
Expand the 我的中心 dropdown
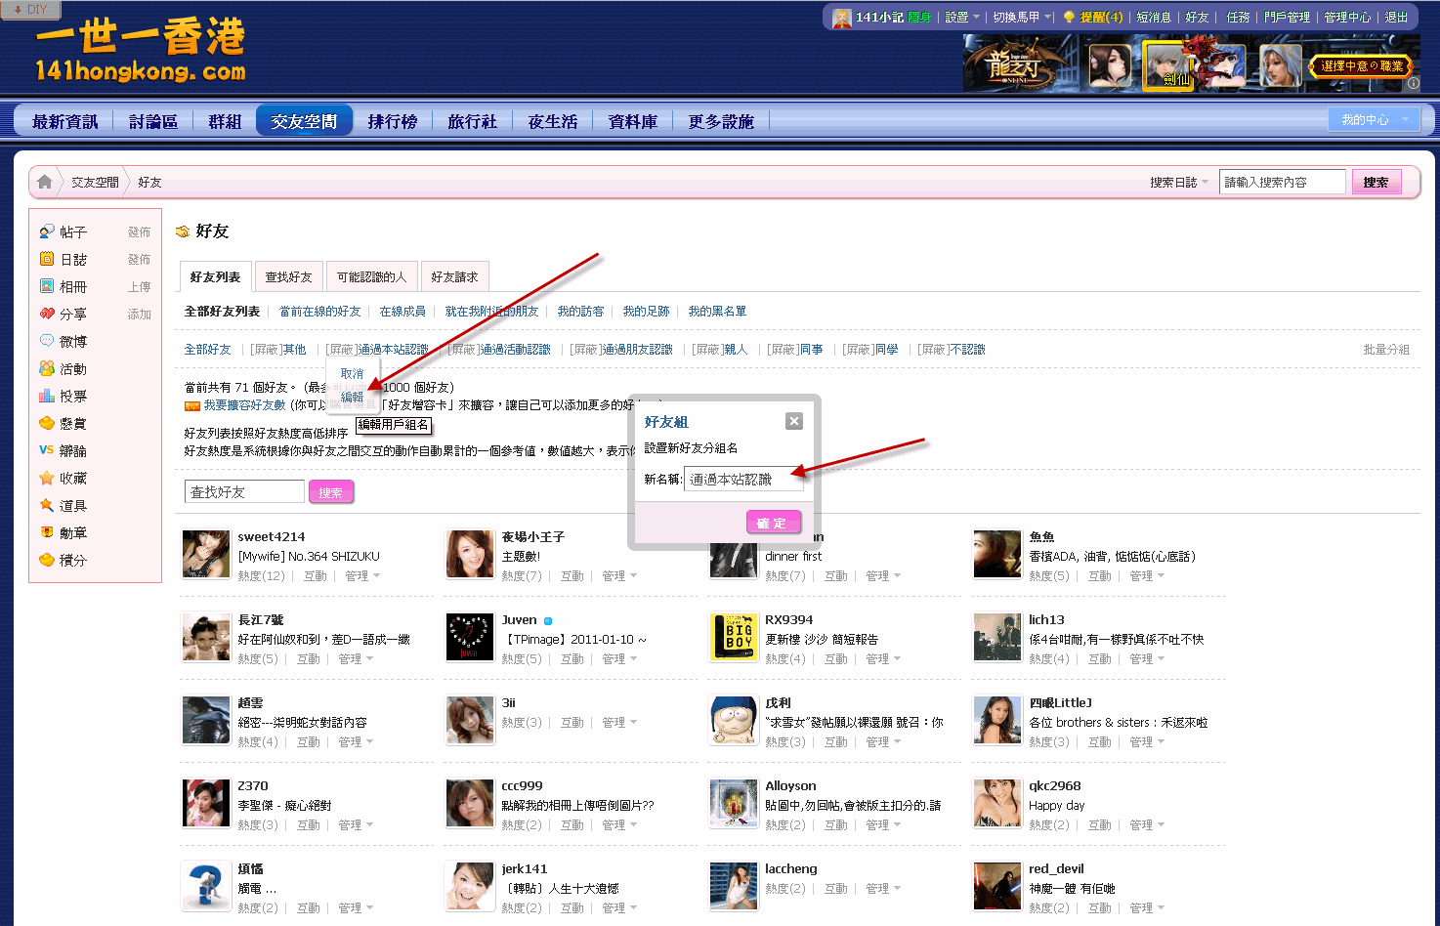click(1374, 120)
